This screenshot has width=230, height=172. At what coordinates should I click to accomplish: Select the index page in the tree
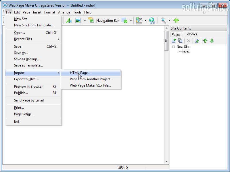coord(186,51)
